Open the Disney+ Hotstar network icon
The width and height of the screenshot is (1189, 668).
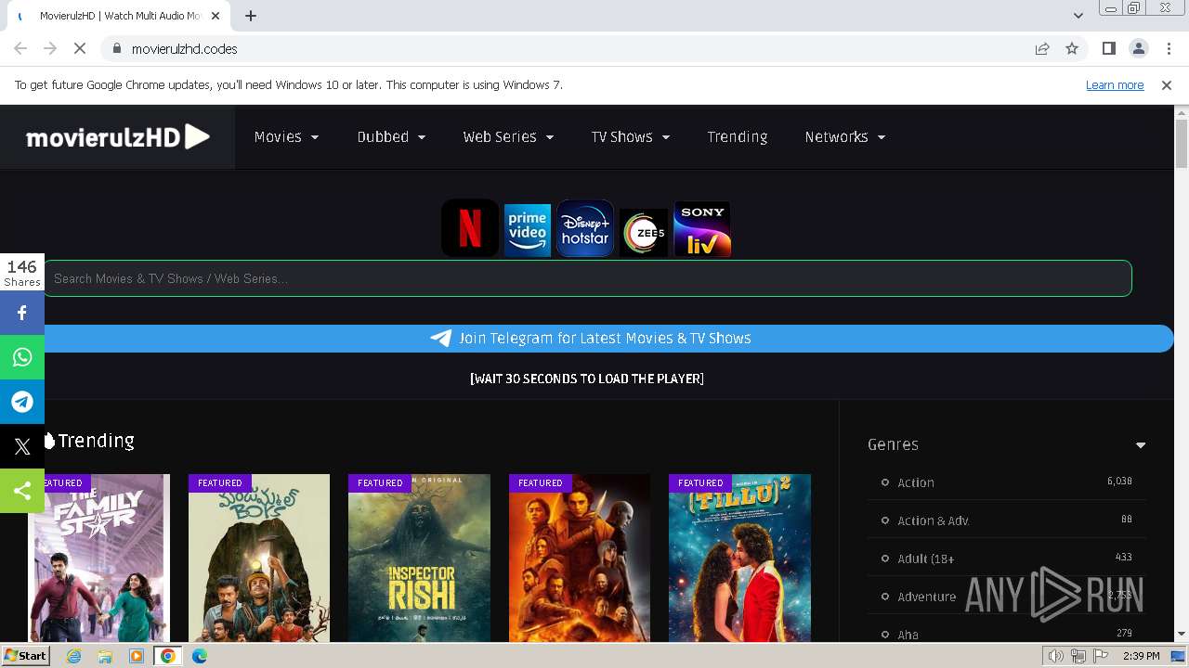tap(585, 228)
